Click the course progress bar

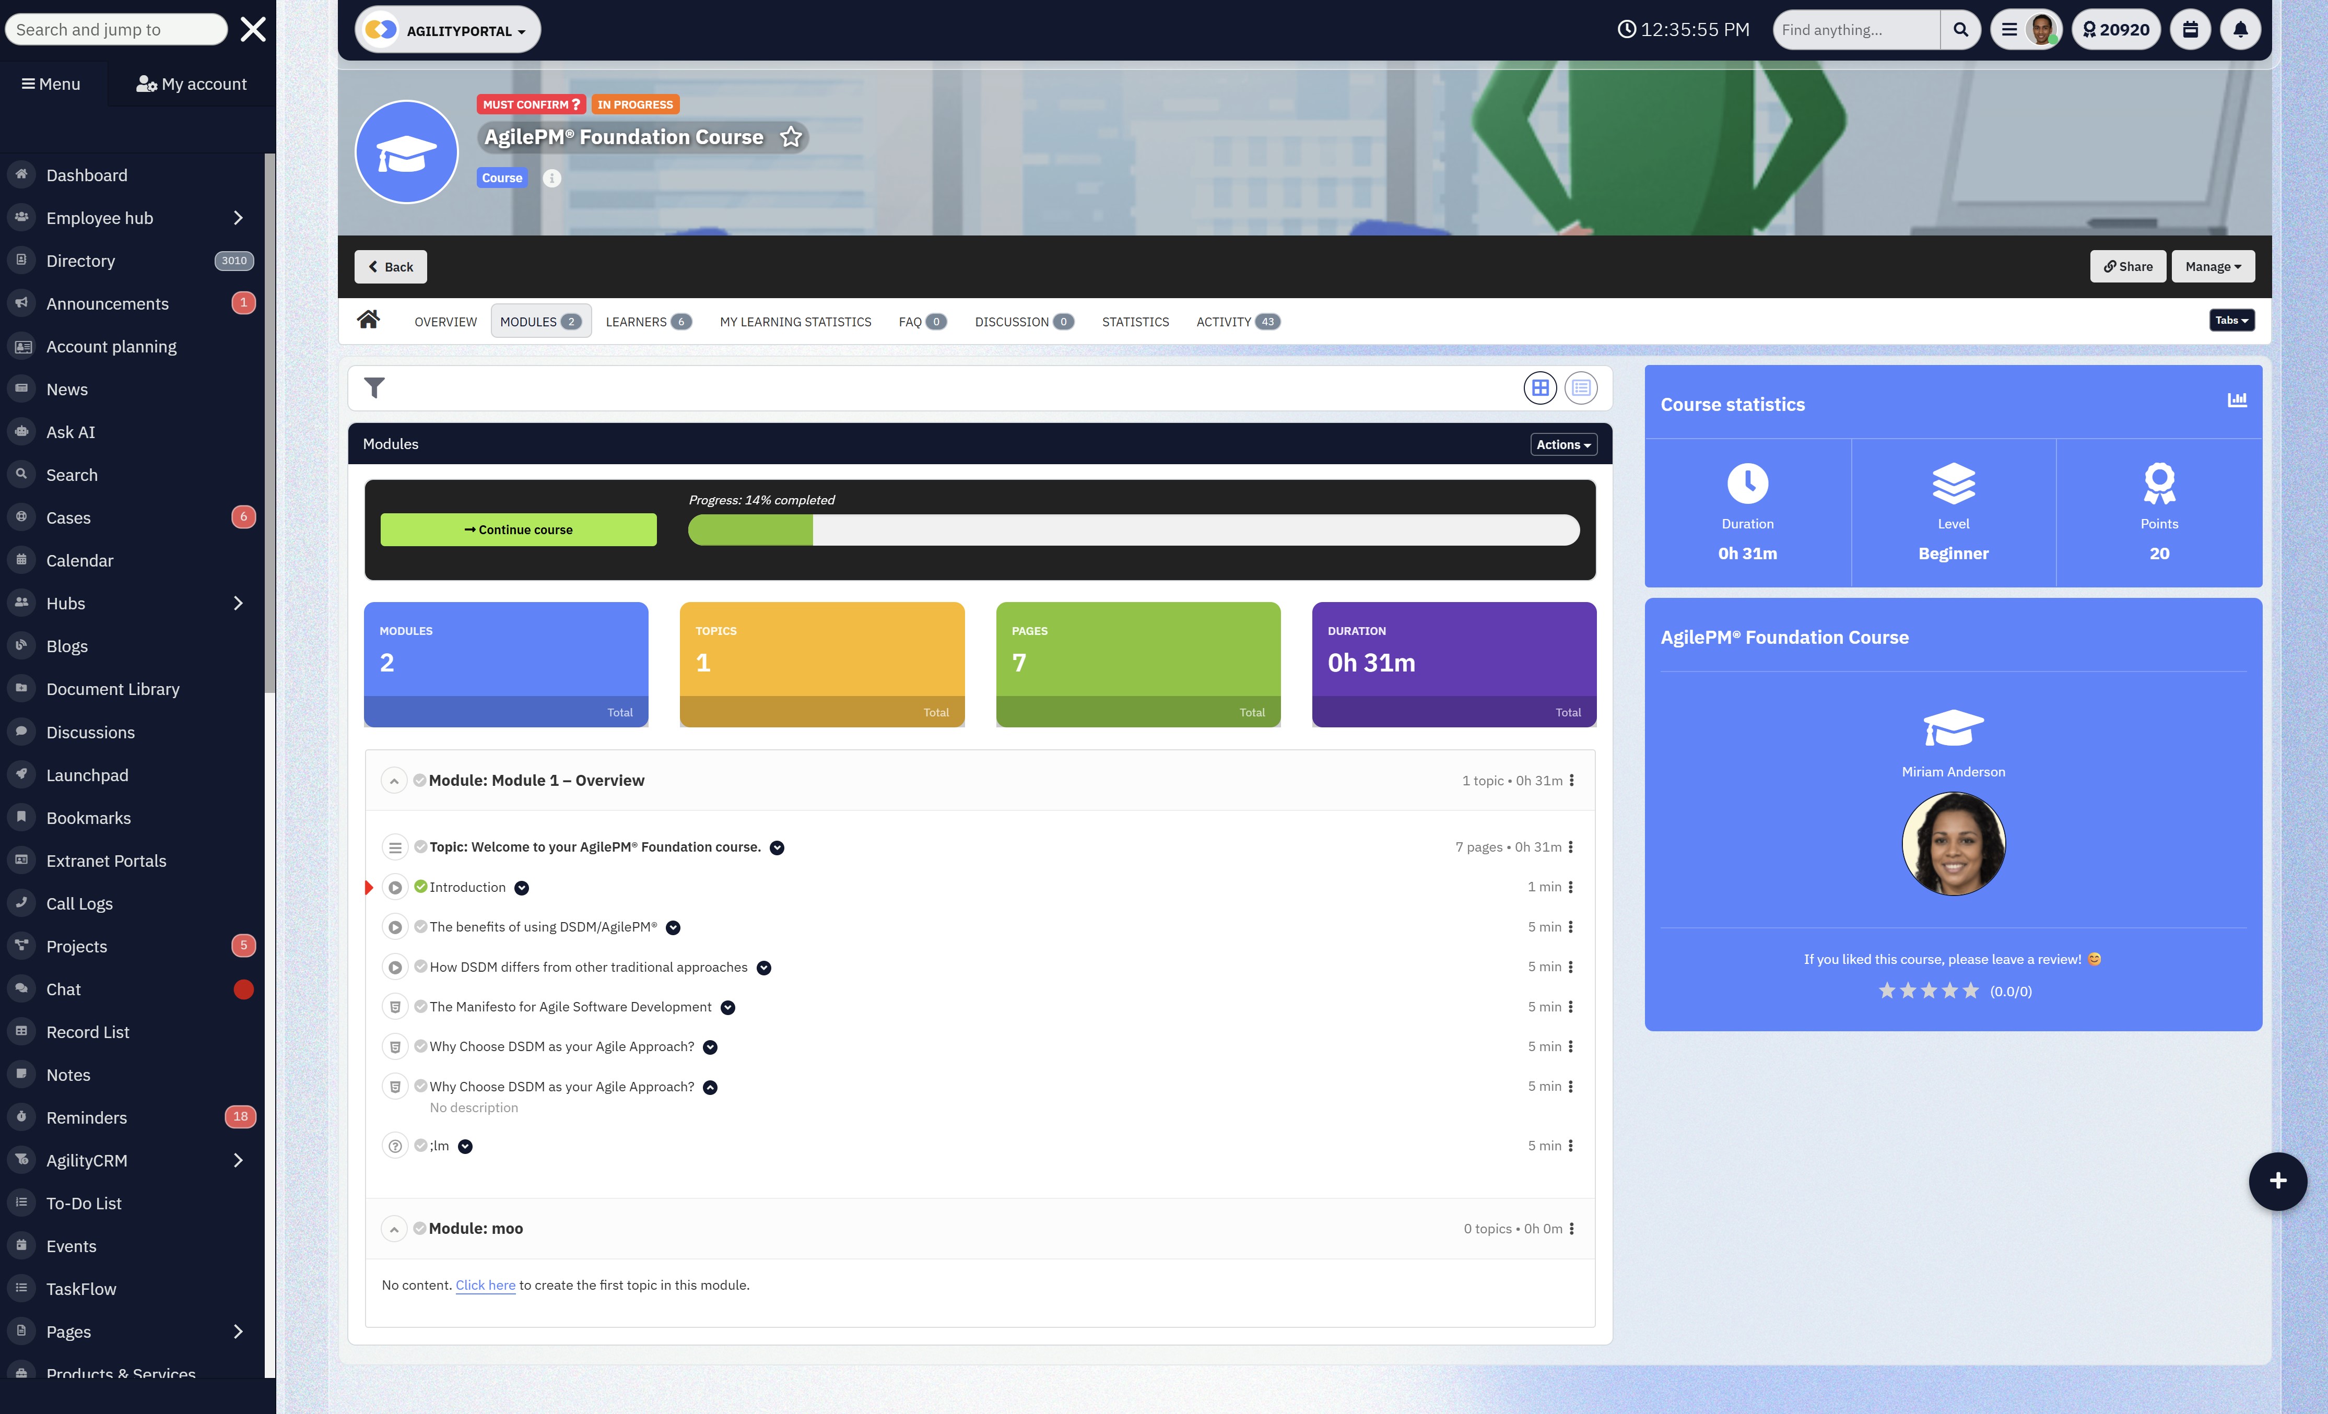[x=1133, y=530]
